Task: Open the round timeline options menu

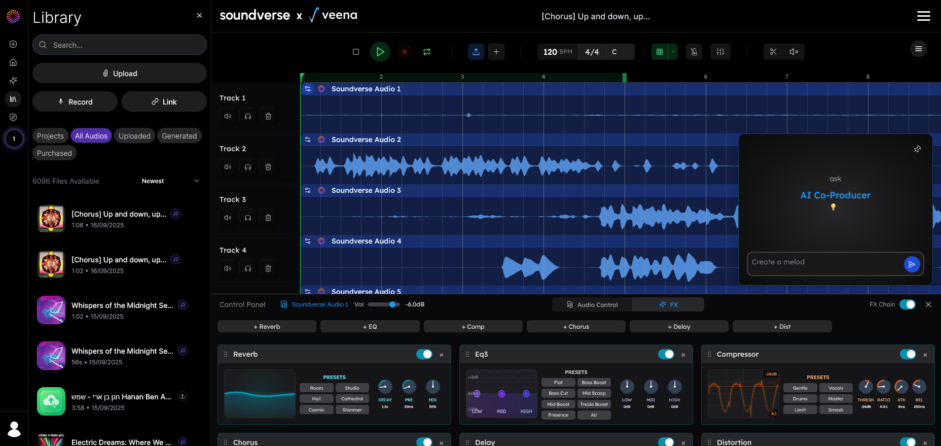Action: click(x=919, y=49)
